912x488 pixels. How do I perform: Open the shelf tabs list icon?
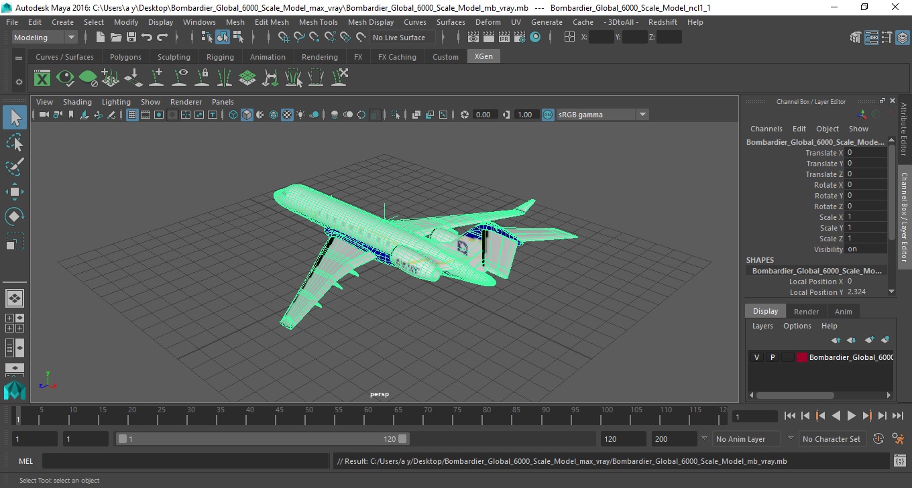pyautogui.click(x=19, y=59)
